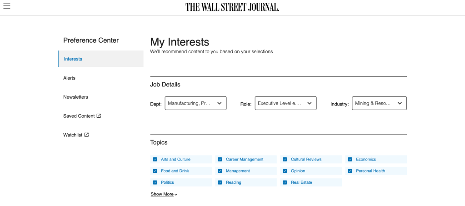Expand topics with Show More

[162, 194]
